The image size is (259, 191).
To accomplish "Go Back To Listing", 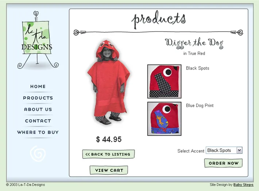I will coord(108,154).
